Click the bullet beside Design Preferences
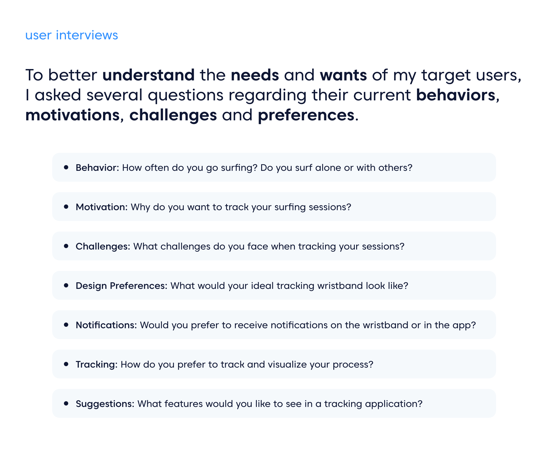This screenshot has height=450, width=548. click(66, 285)
